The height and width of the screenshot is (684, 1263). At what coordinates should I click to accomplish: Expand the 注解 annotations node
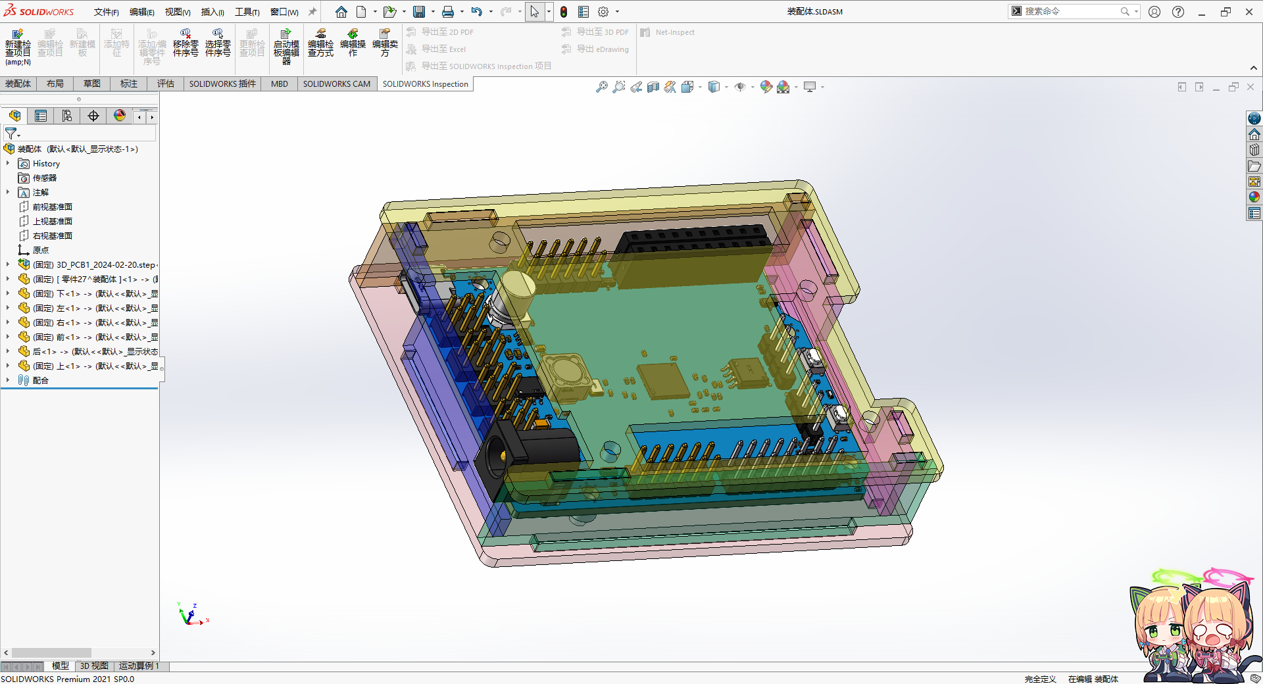click(x=8, y=192)
